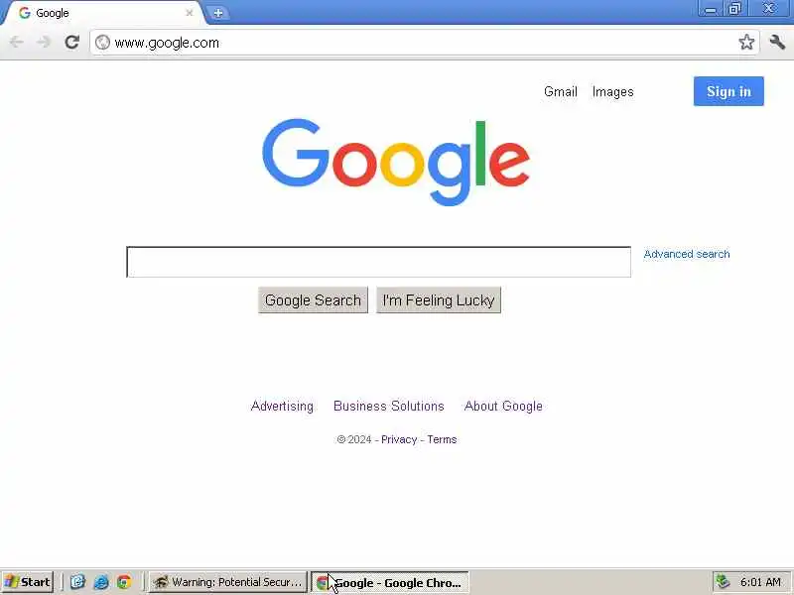Viewport: 794px width, 595px height.
Task: Switch to Warning: Potential Secur... taskbar window
Action: point(228,582)
